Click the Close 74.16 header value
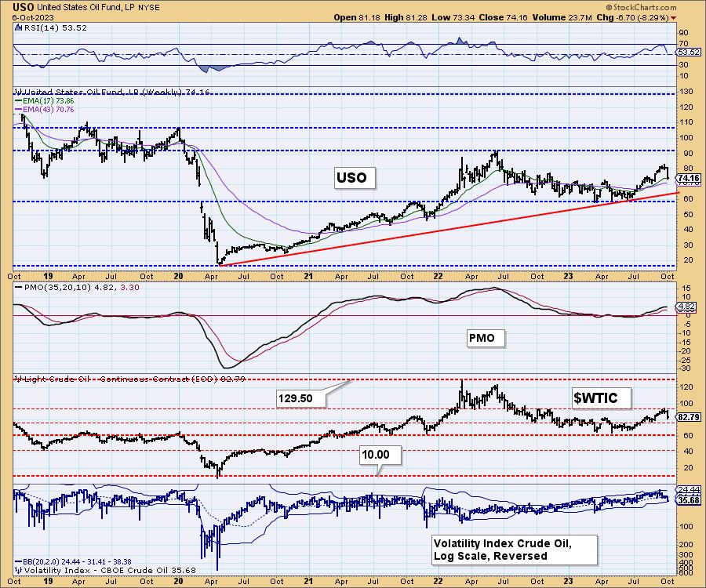 click(x=503, y=17)
